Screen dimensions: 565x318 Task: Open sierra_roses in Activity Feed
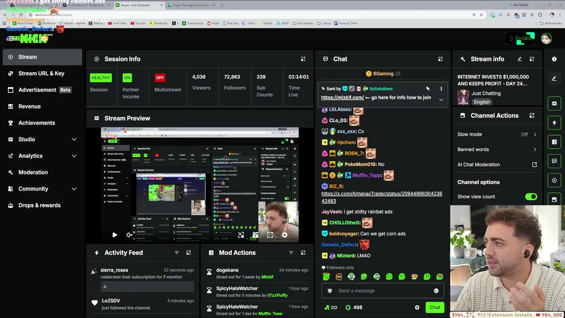point(114,270)
